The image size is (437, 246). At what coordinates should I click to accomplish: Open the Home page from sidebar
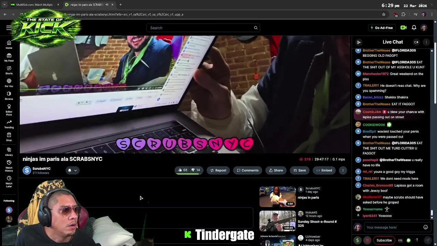[x=9, y=45]
